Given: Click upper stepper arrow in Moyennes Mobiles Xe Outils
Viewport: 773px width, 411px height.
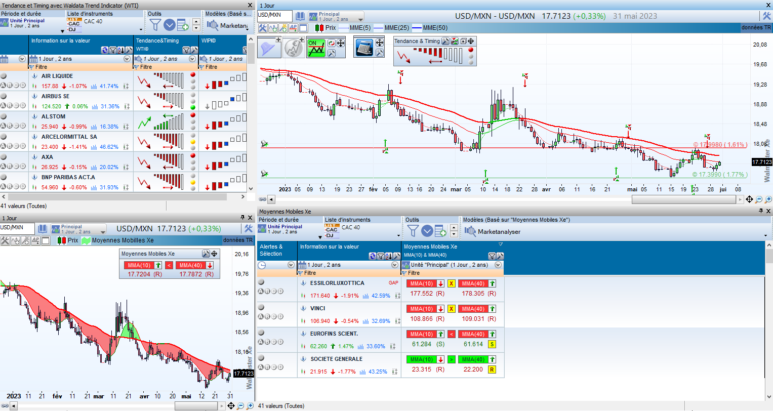Looking at the screenshot, I should [x=454, y=228].
